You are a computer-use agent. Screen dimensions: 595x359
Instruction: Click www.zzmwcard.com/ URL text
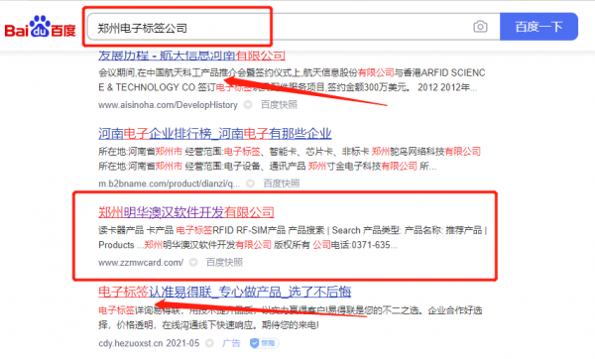pyautogui.click(x=141, y=262)
